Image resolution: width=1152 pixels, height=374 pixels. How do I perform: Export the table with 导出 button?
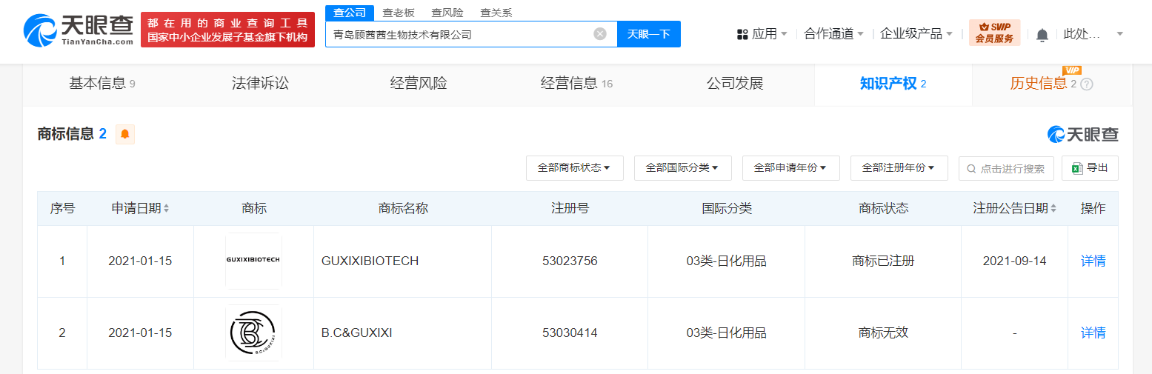(x=1090, y=168)
